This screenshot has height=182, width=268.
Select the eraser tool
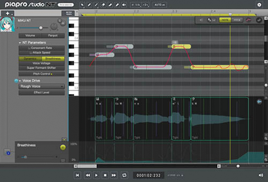coord(103,5)
